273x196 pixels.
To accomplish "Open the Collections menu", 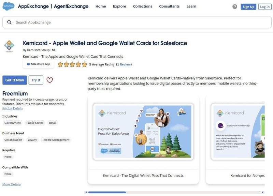I will 143,6.
